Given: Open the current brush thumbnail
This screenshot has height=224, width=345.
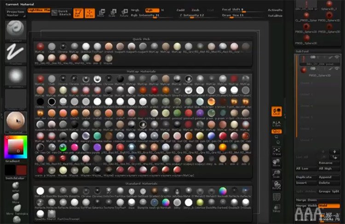Looking at the screenshot, I should click(16, 30).
